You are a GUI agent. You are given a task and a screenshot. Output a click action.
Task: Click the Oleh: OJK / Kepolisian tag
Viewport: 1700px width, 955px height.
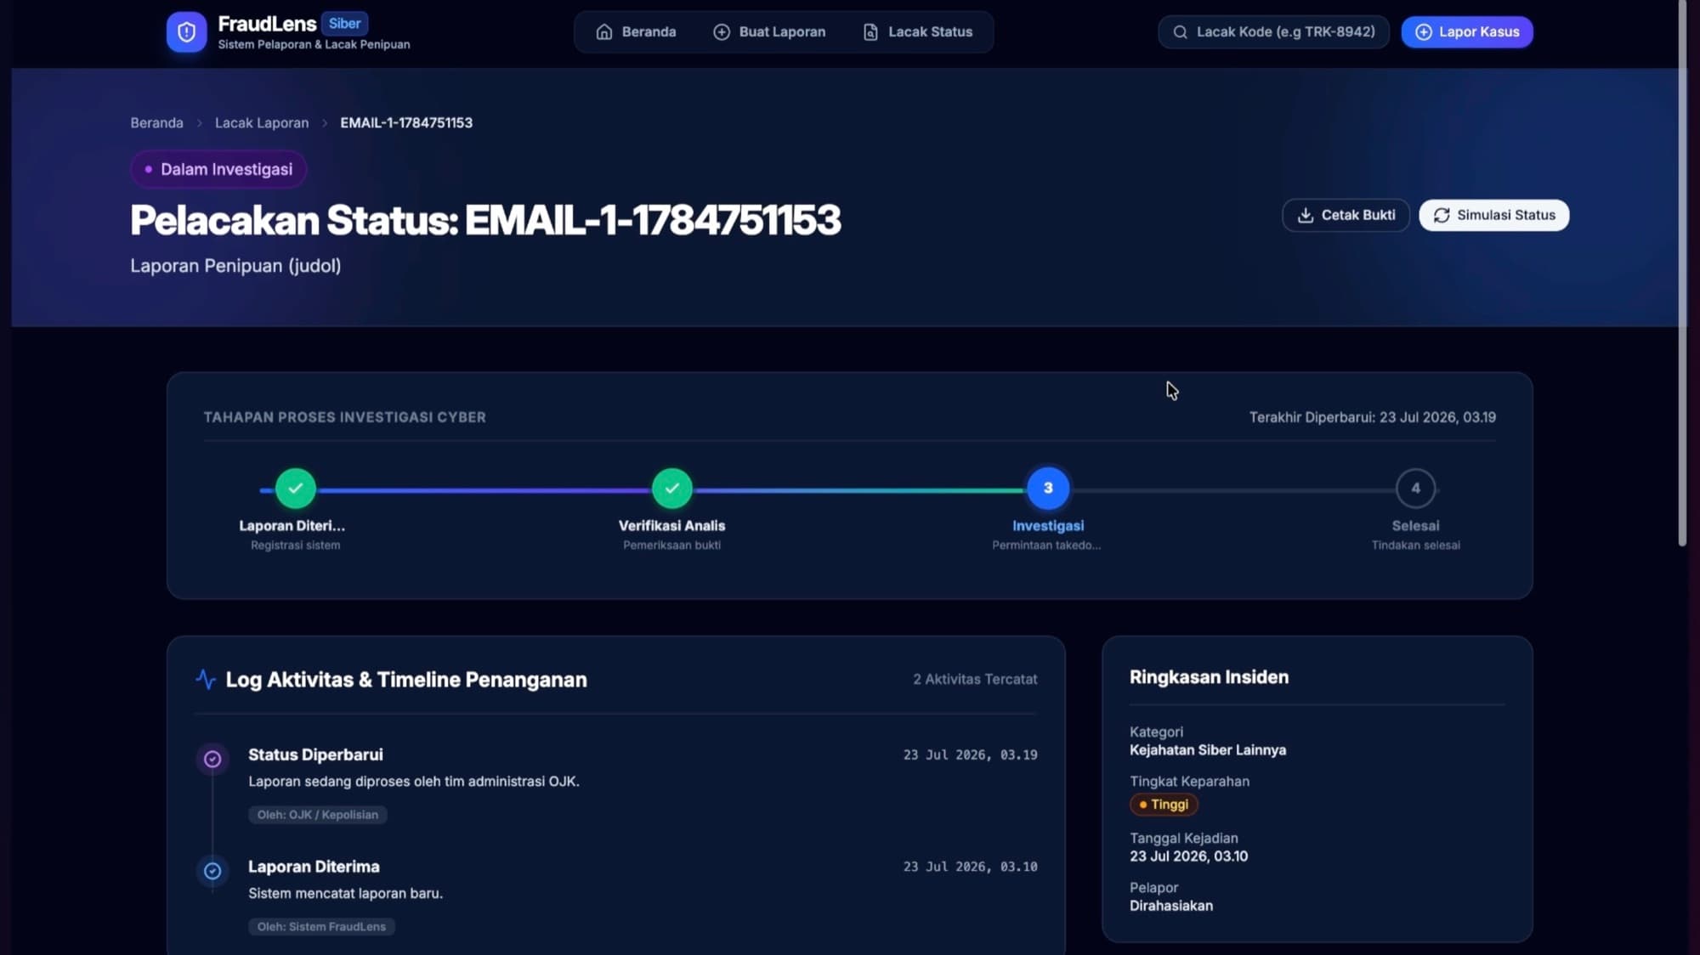pos(318,815)
